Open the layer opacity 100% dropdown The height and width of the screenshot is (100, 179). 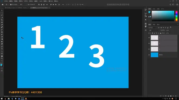tap(168, 30)
